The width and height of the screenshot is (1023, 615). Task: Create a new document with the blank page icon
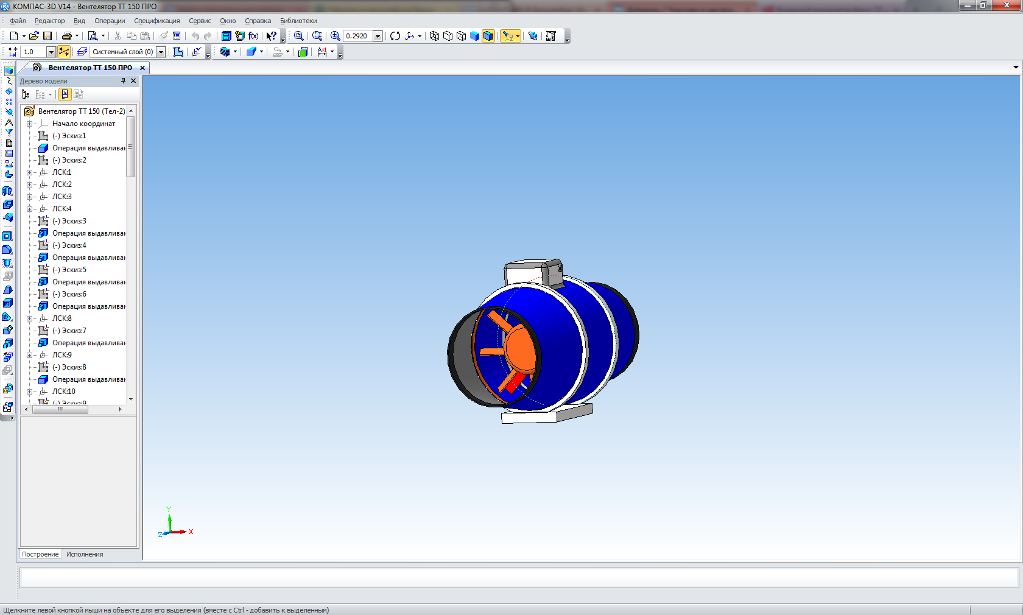pyautogui.click(x=13, y=36)
